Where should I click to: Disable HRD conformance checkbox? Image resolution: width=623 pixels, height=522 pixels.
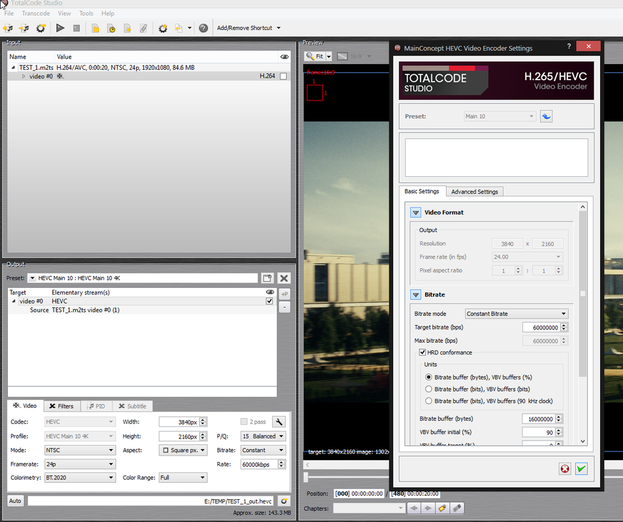[x=423, y=352]
